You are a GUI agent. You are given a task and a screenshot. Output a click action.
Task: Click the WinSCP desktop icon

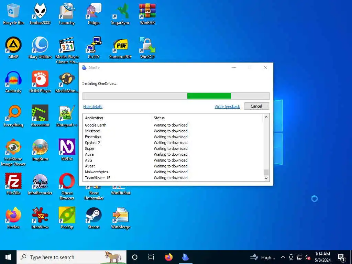tap(147, 47)
